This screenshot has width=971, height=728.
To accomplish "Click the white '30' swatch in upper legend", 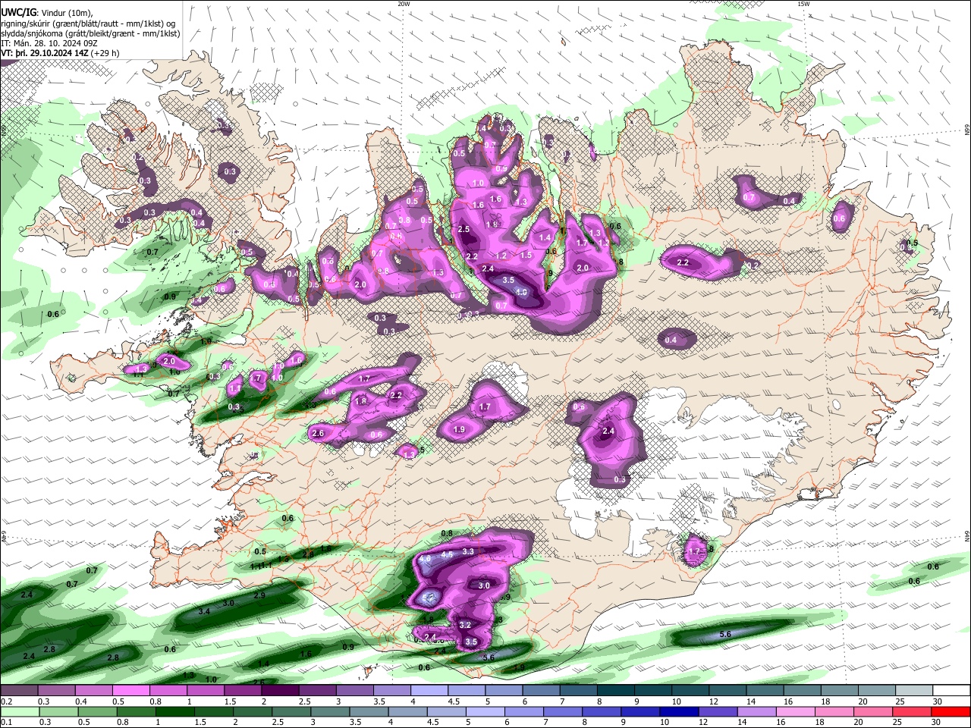I will point(951,690).
